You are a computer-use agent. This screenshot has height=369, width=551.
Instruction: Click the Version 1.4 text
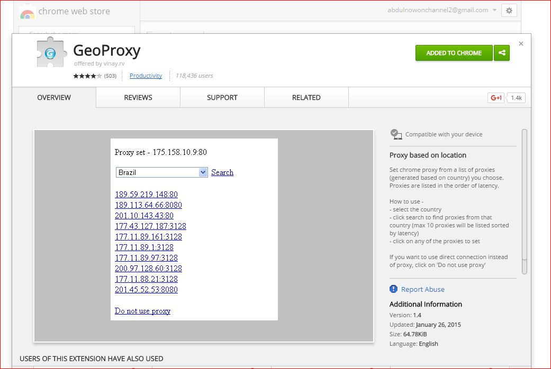405,315
